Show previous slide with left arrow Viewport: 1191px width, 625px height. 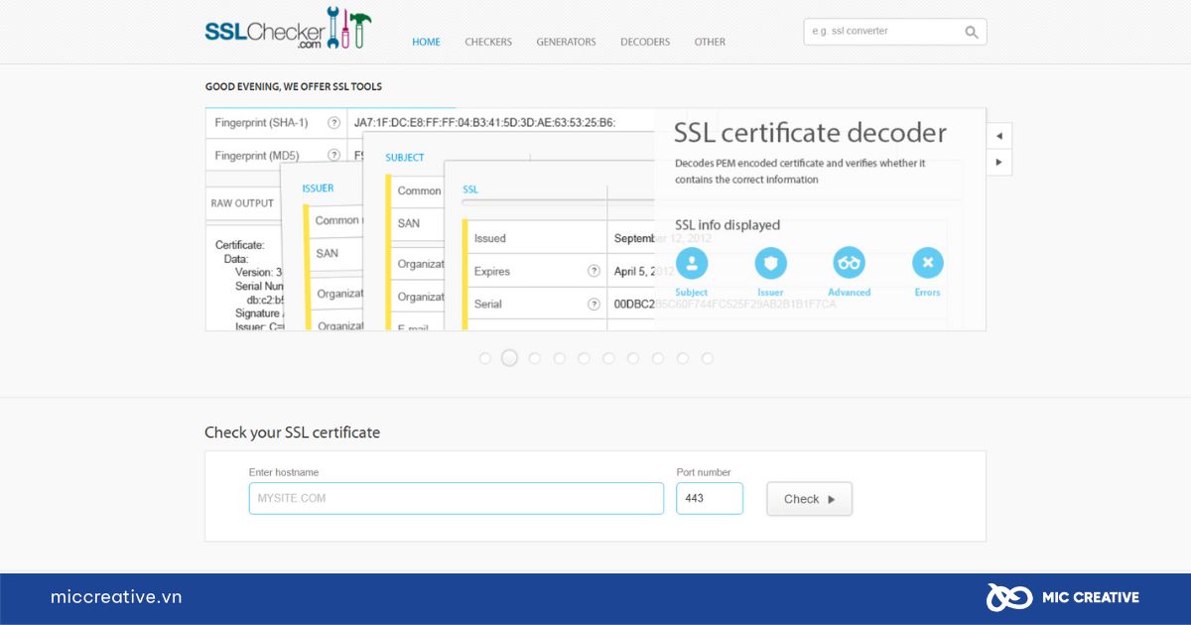pos(998,136)
